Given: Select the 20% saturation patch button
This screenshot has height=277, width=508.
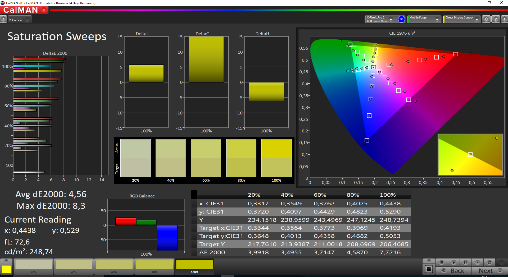Looking at the screenshot, I should [x=34, y=266].
